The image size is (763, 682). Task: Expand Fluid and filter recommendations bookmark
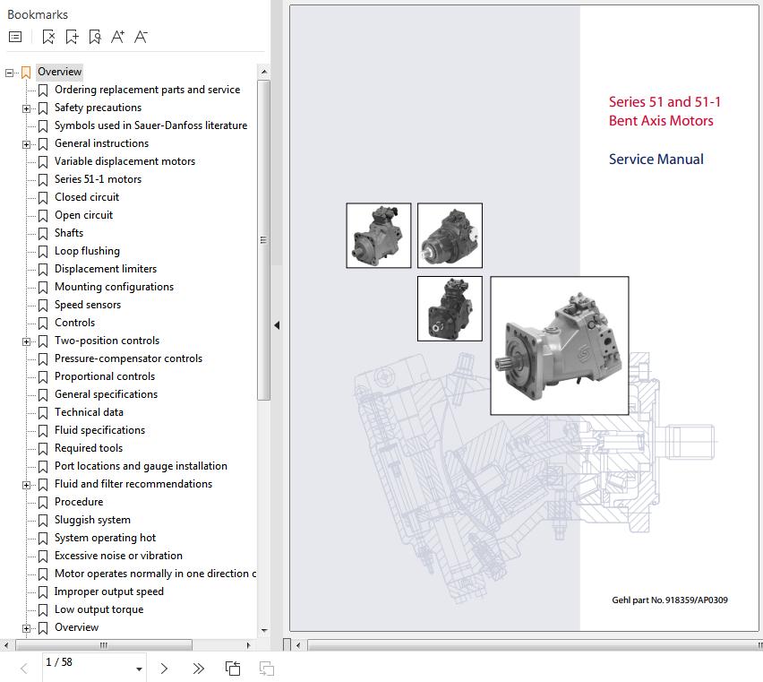pos(27,485)
